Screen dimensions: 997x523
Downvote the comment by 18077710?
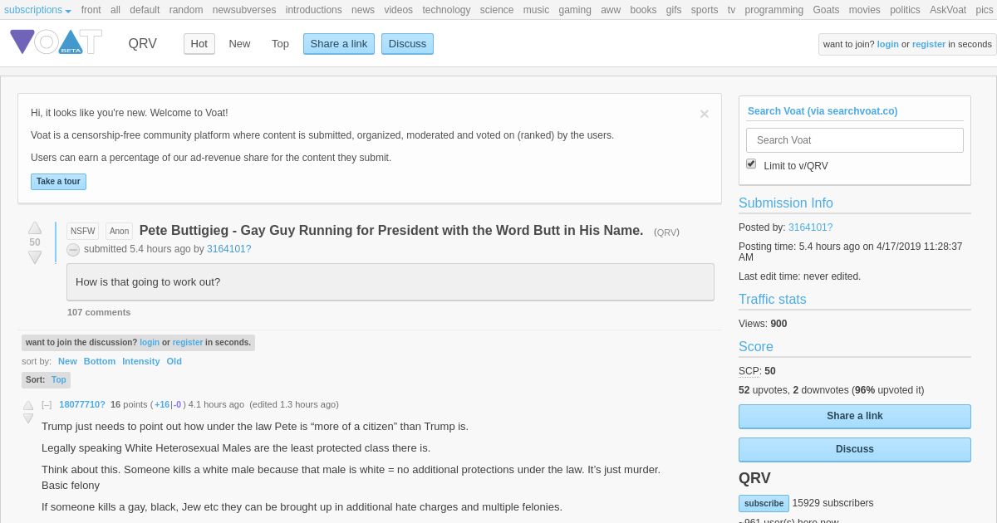[28, 418]
